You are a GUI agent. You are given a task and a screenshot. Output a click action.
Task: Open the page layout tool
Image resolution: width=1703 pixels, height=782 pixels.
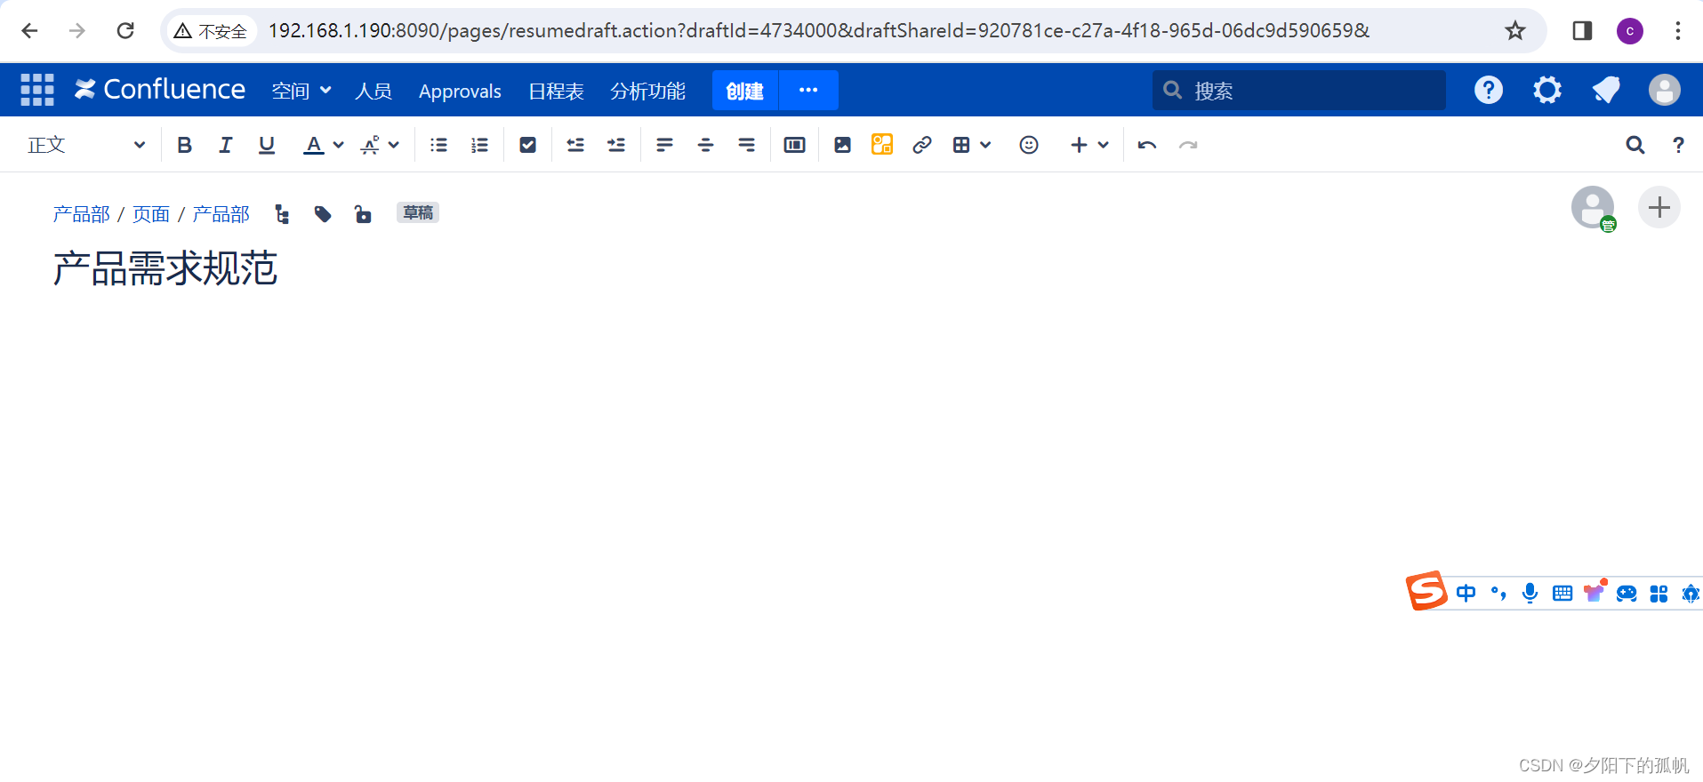pyautogui.click(x=794, y=145)
